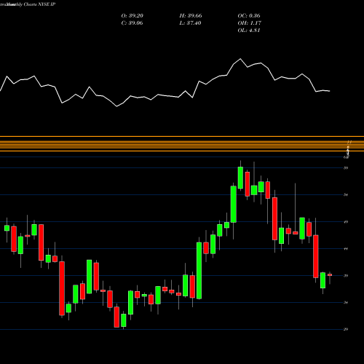Select the close value 'C: 39.06'
The image size is (364, 364).
[x=132, y=23]
